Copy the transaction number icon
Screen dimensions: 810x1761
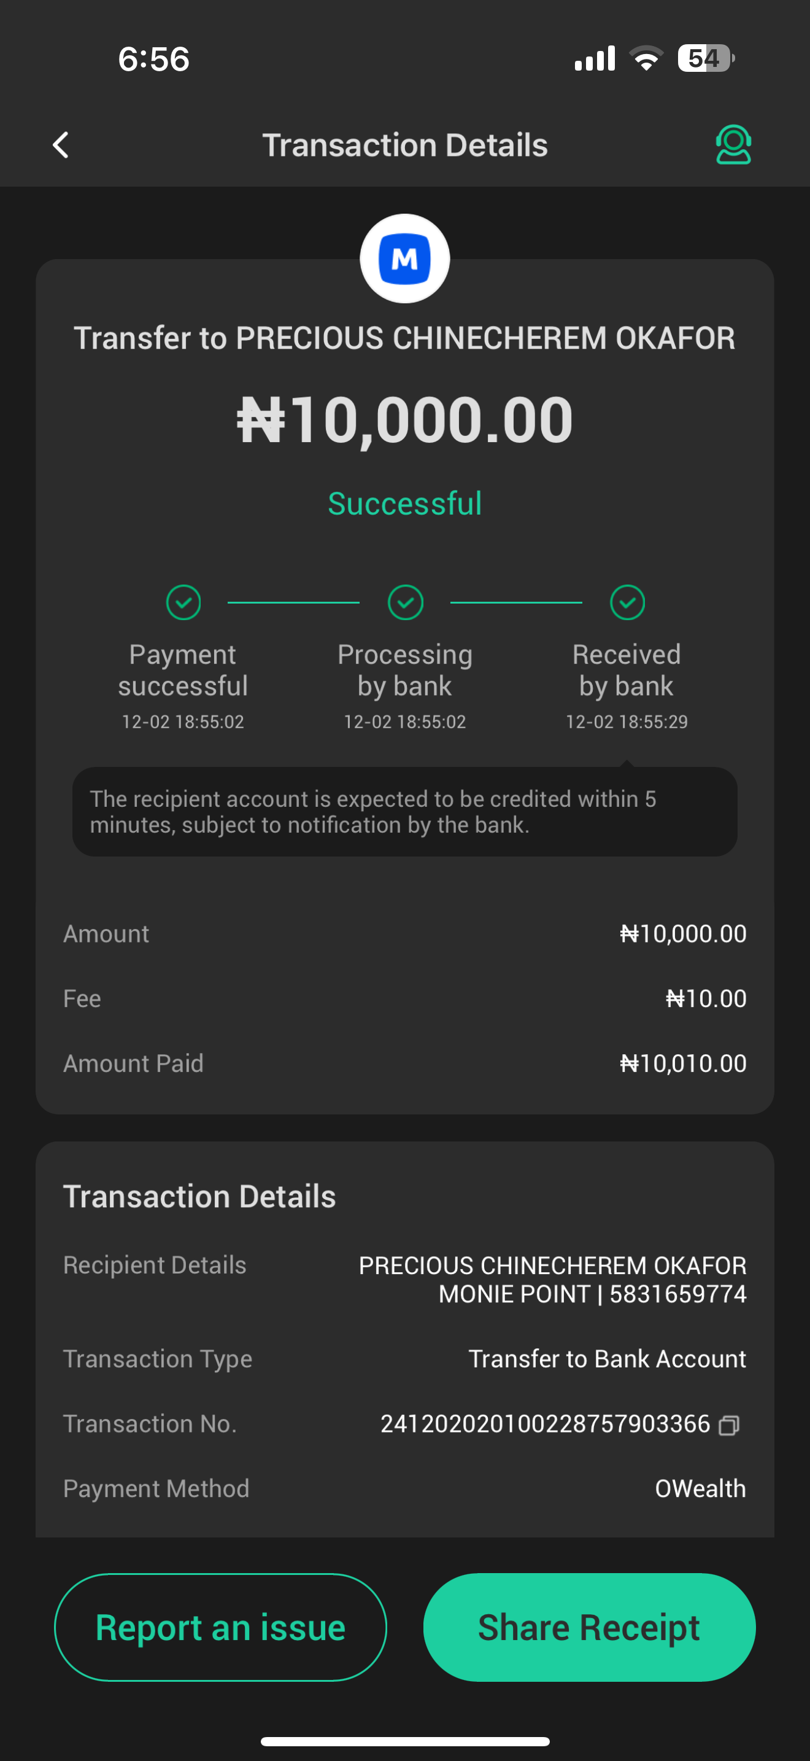click(x=730, y=1425)
